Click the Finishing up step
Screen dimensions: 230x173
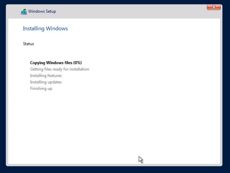pyautogui.click(x=41, y=89)
